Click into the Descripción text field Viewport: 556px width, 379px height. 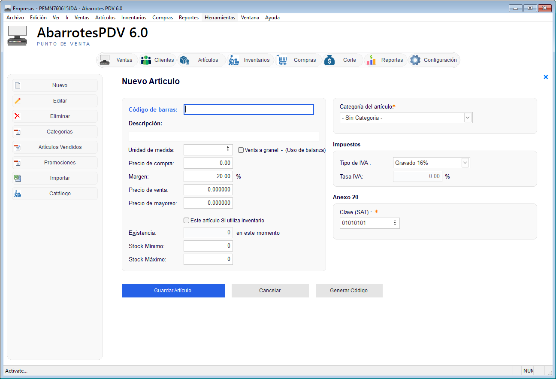point(224,136)
